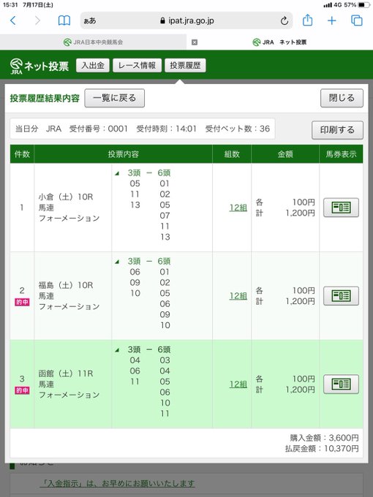373x497 pixels.
Task: Show ticket image for 函館 11R row
Action: click(x=341, y=384)
